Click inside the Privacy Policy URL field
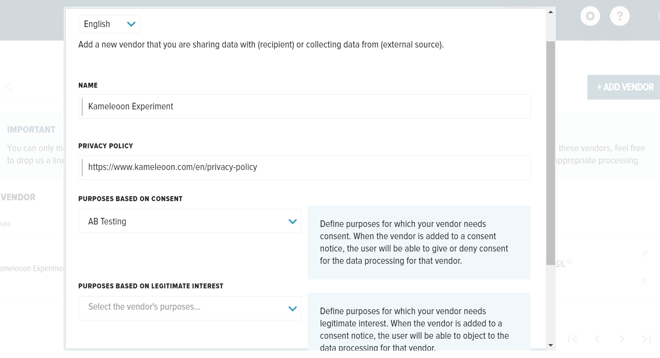 point(304,167)
